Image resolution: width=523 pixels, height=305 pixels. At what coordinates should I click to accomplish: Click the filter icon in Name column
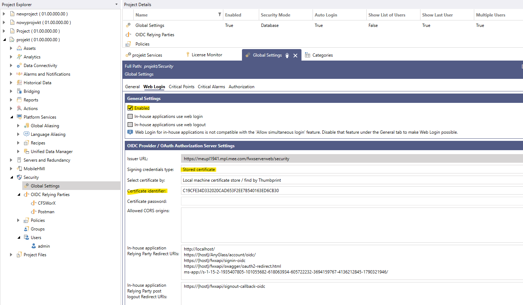219,15
